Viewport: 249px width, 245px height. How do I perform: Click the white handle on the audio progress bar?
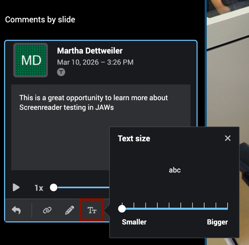point(54,187)
